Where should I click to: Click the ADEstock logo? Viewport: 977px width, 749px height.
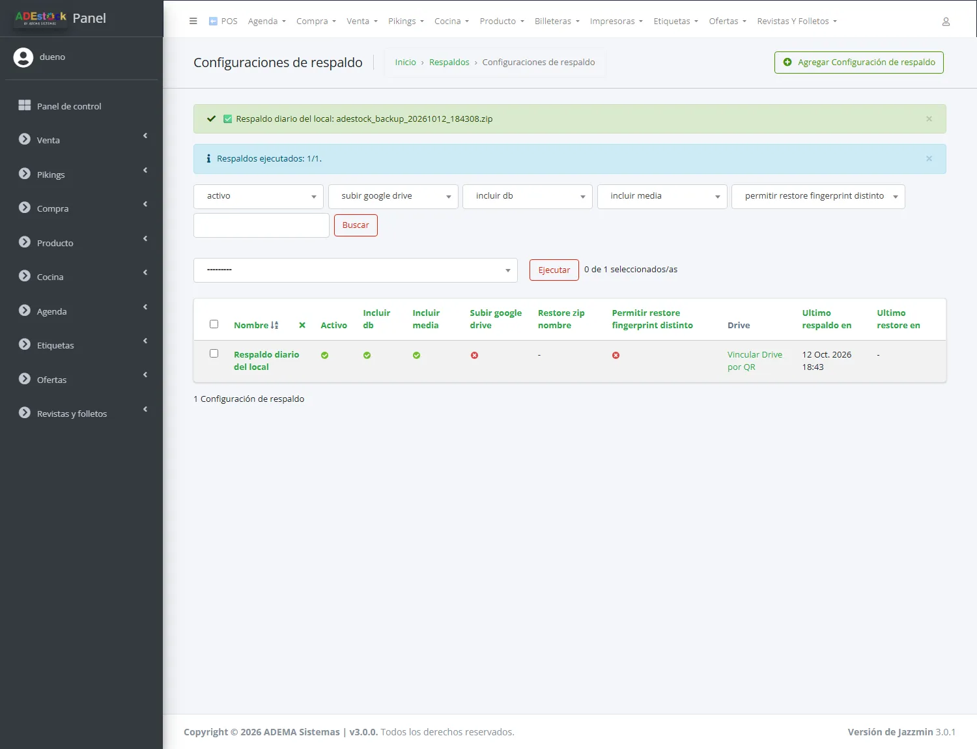click(40, 18)
